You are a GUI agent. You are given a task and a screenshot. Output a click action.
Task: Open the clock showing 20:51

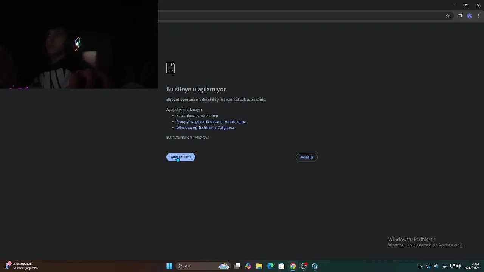click(472, 266)
